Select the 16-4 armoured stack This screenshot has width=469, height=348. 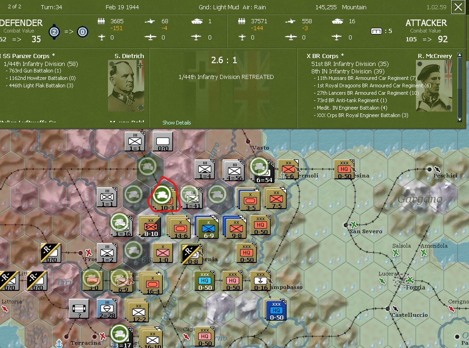(x=151, y=283)
